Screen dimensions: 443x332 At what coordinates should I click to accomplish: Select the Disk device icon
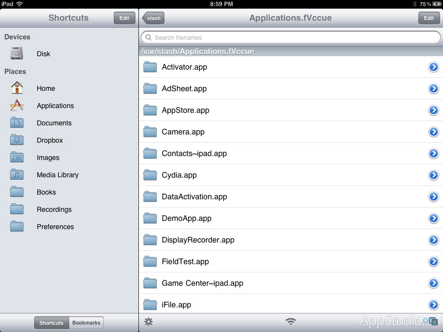[17, 54]
